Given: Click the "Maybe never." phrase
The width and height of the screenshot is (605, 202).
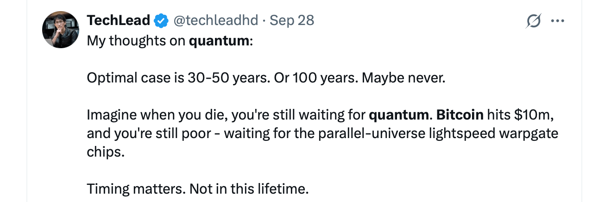Looking at the screenshot, I should click(x=403, y=77).
